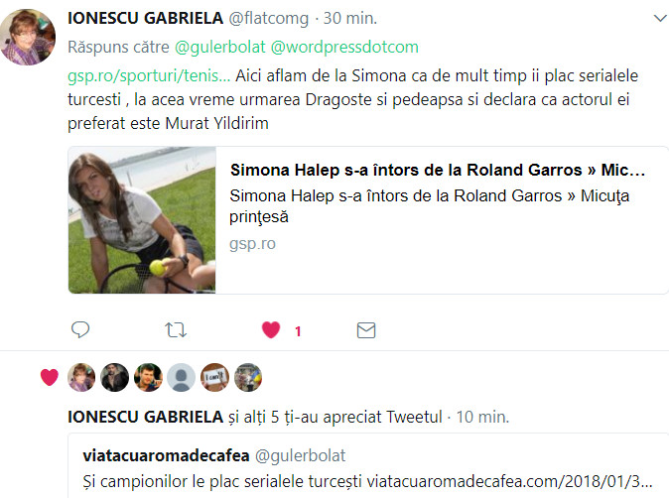Screen dimensions: 669x498
Task: Click the reply speech bubble icon
Action: click(x=80, y=329)
